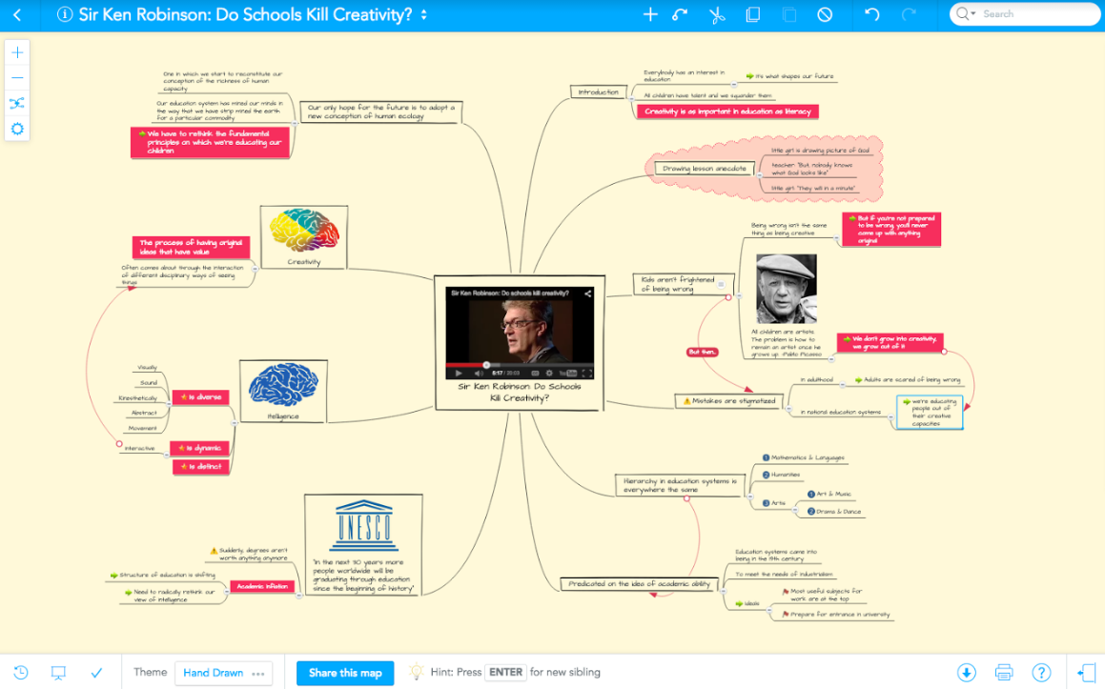Click the UNESCO logo image
1105x689 pixels.
point(363,526)
